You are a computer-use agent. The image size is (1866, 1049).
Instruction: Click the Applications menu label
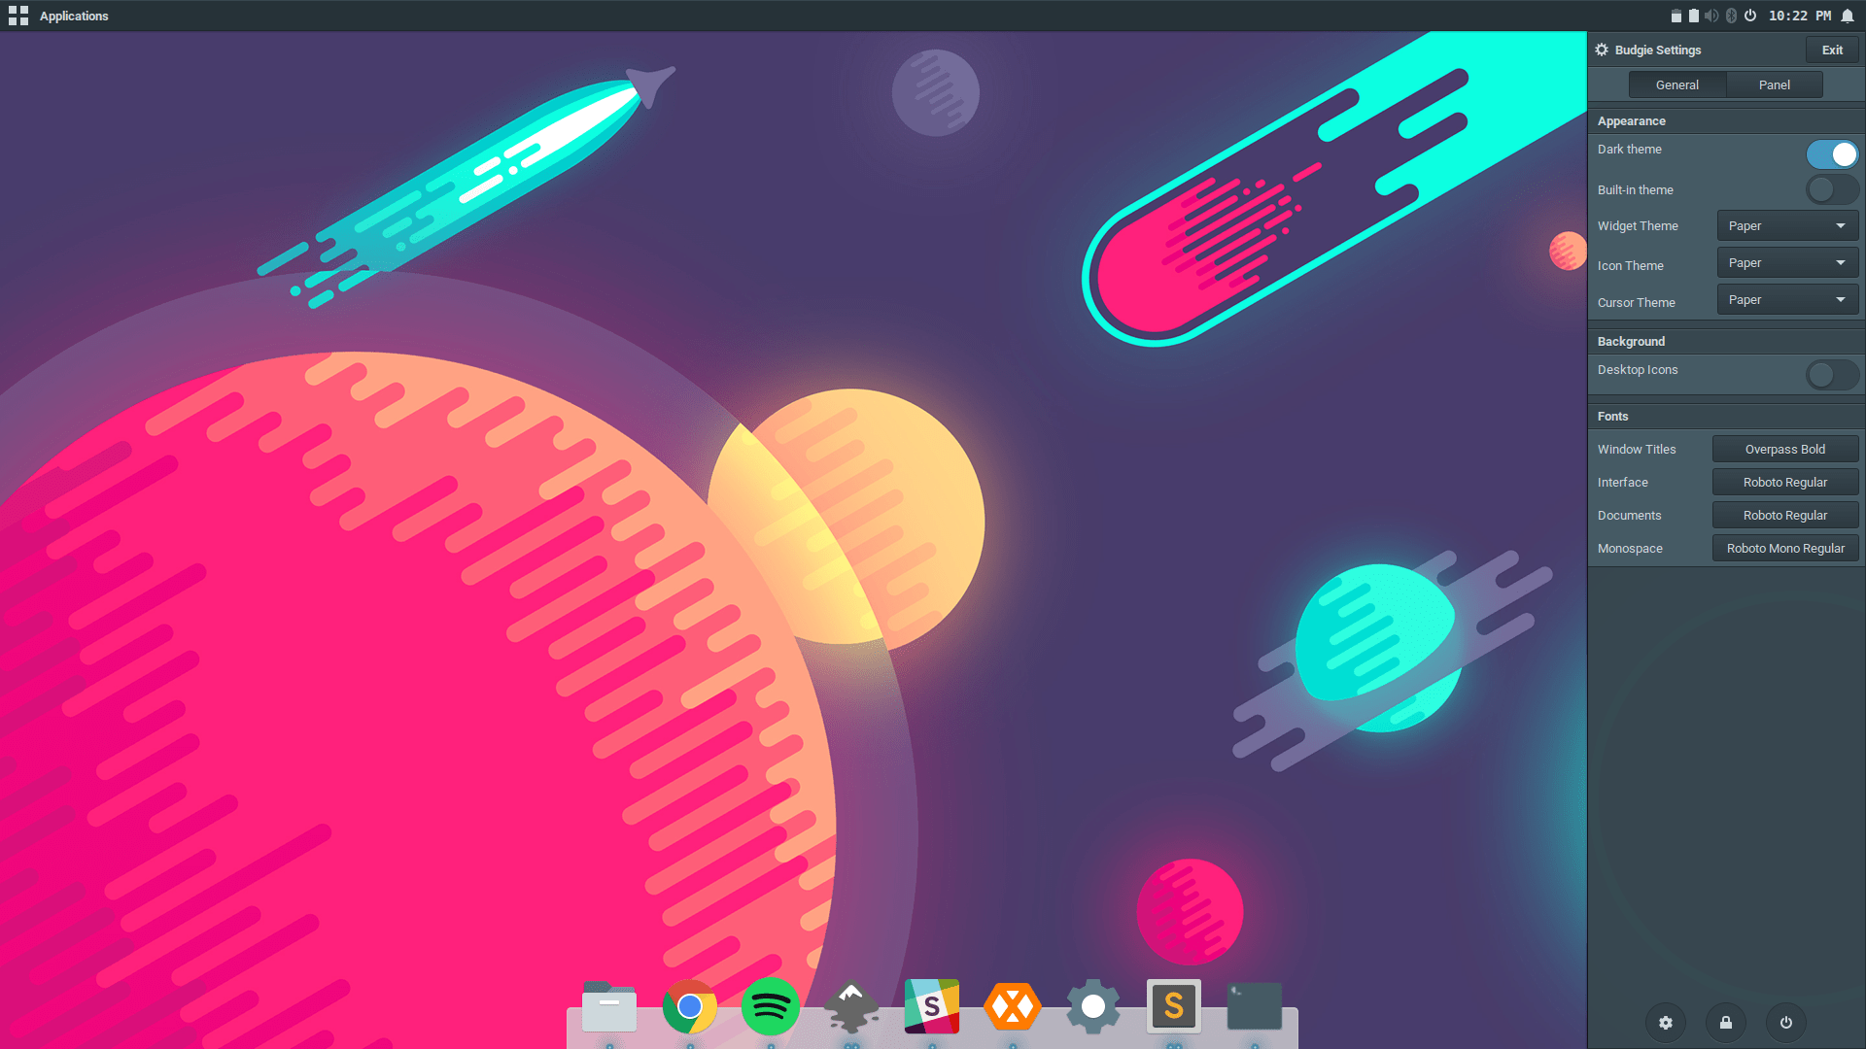(74, 16)
